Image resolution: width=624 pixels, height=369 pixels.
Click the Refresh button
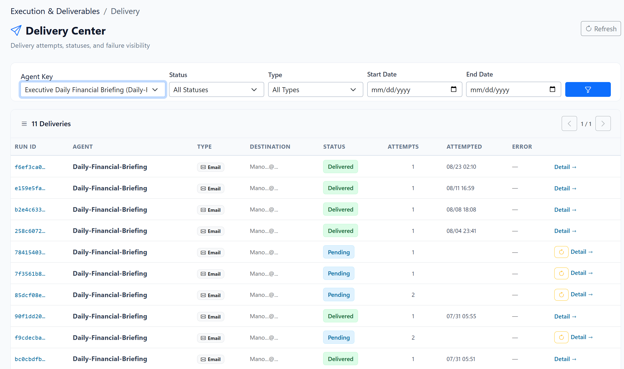(x=601, y=29)
